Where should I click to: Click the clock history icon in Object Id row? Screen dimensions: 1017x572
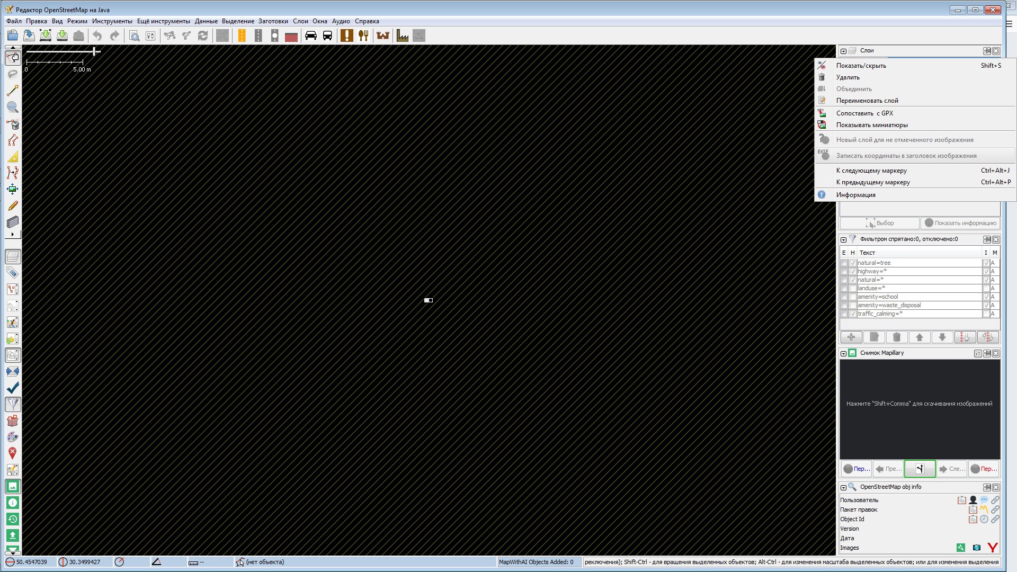pyautogui.click(x=984, y=519)
